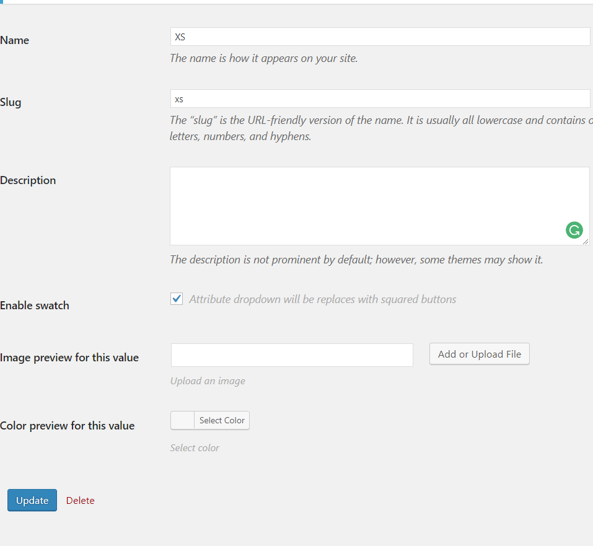Click the Select Color button
593x546 pixels.
tap(222, 420)
